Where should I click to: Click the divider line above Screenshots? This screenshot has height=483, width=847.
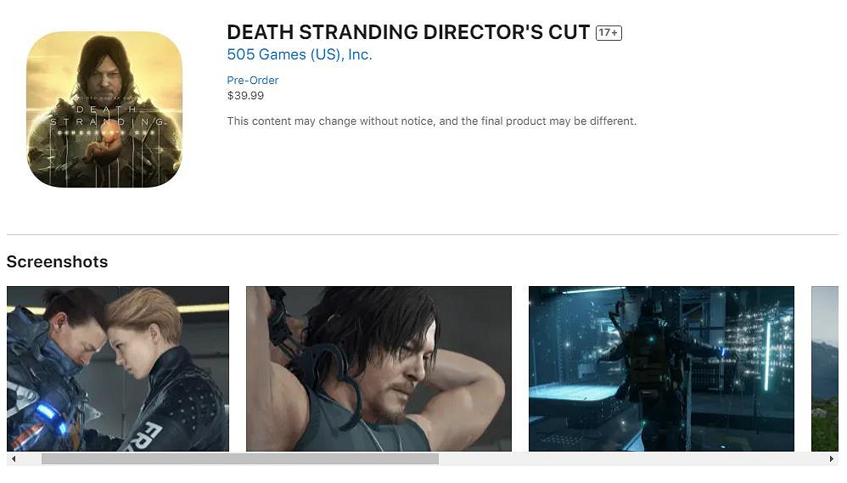tap(423, 234)
